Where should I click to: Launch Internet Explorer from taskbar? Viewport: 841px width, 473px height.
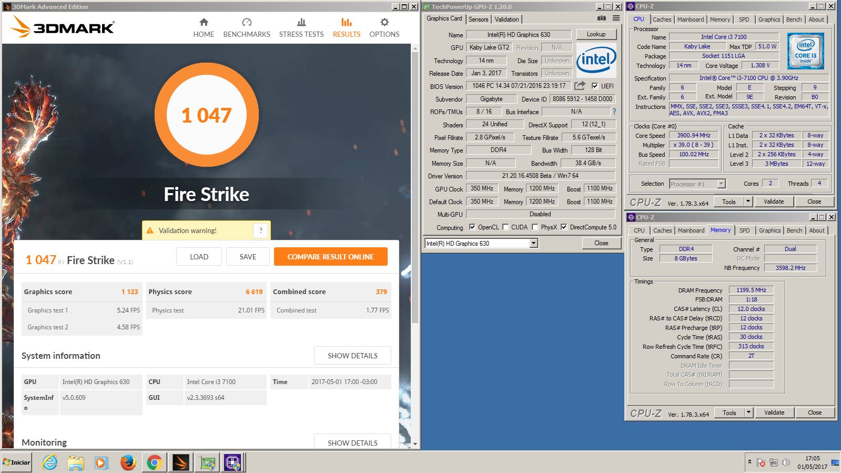pos(50,462)
